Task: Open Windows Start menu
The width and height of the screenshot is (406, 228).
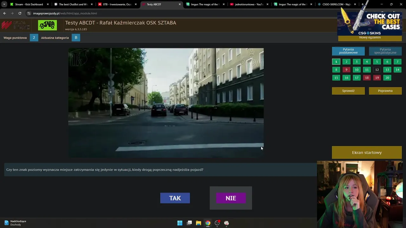Action: [180, 223]
